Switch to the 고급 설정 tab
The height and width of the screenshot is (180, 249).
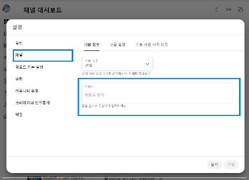pos(118,44)
